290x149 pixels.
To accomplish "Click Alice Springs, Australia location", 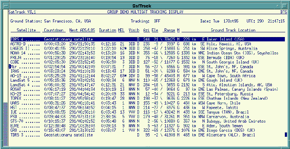I will (232, 48).
